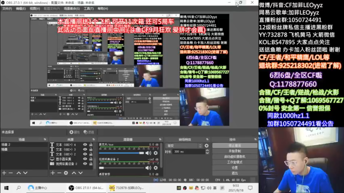
Task: Add a new source with the plus icon
Action: click(52, 173)
